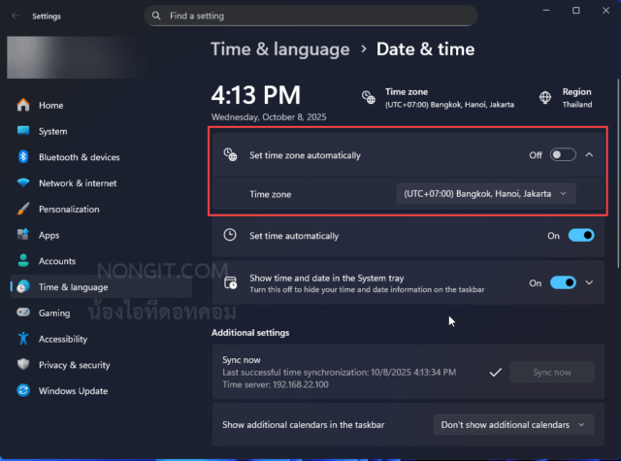Select Network & internet in sidebar

click(x=101, y=183)
